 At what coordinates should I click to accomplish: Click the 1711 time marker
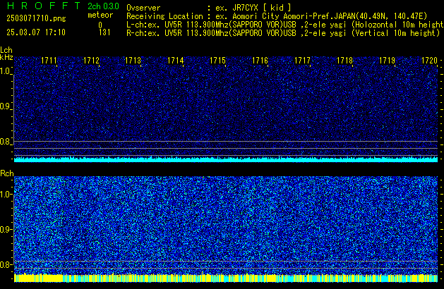(49, 61)
